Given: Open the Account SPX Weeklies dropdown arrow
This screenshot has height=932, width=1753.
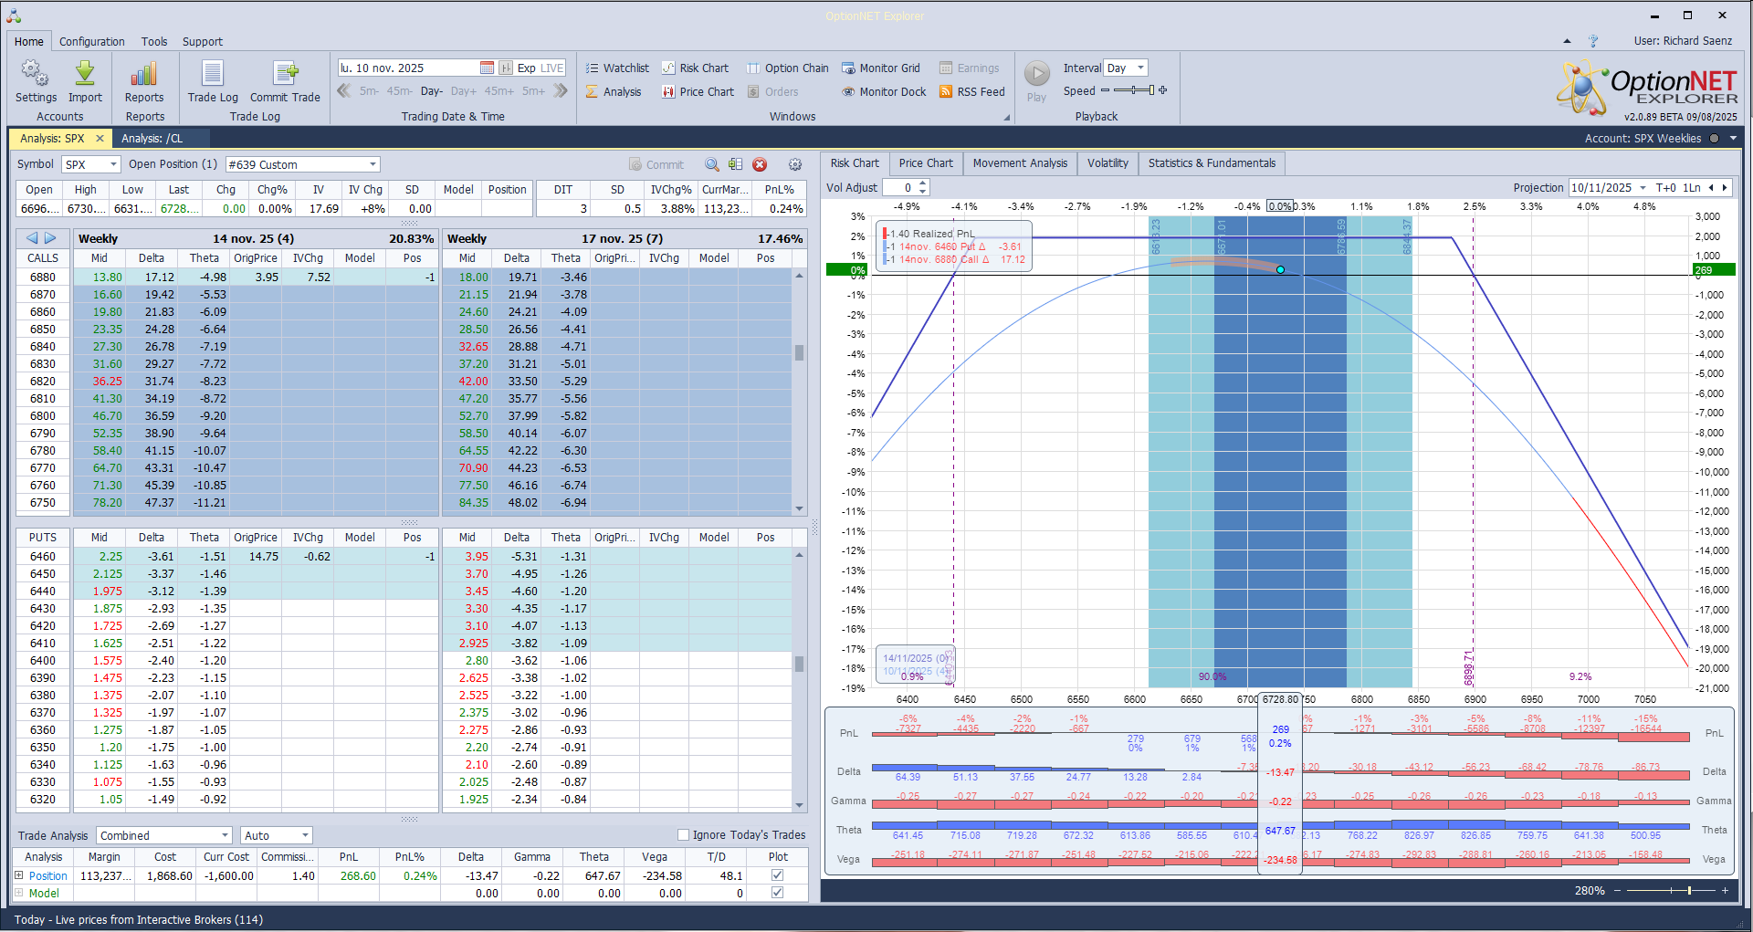Looking at the screenshot, I should [1733, 139].
